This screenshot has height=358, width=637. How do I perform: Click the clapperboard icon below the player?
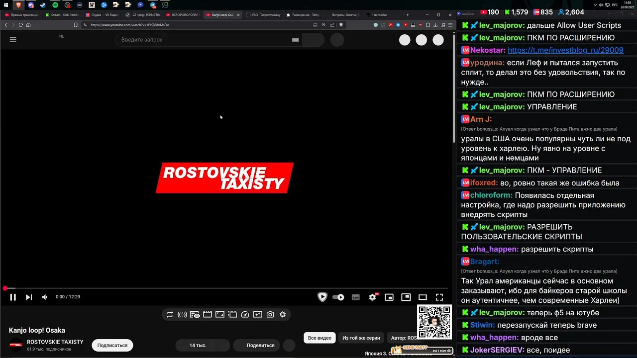click(x=208, y=315)
